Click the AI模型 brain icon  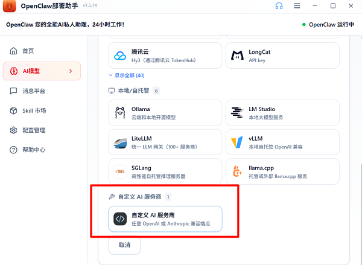click(14, 71)
